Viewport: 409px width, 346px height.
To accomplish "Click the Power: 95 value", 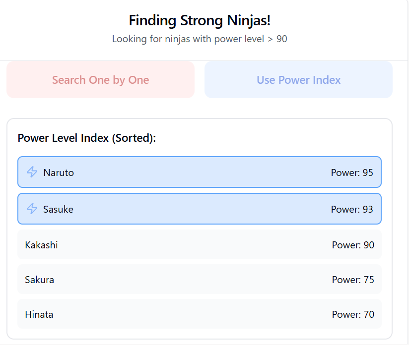I will coord(352,173).
